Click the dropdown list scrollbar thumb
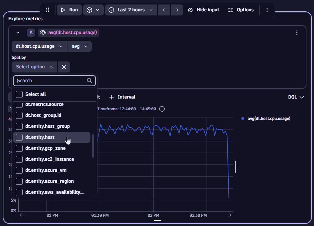Image resolution: width=314 pixels, height=226 pixels. [93, 146]
